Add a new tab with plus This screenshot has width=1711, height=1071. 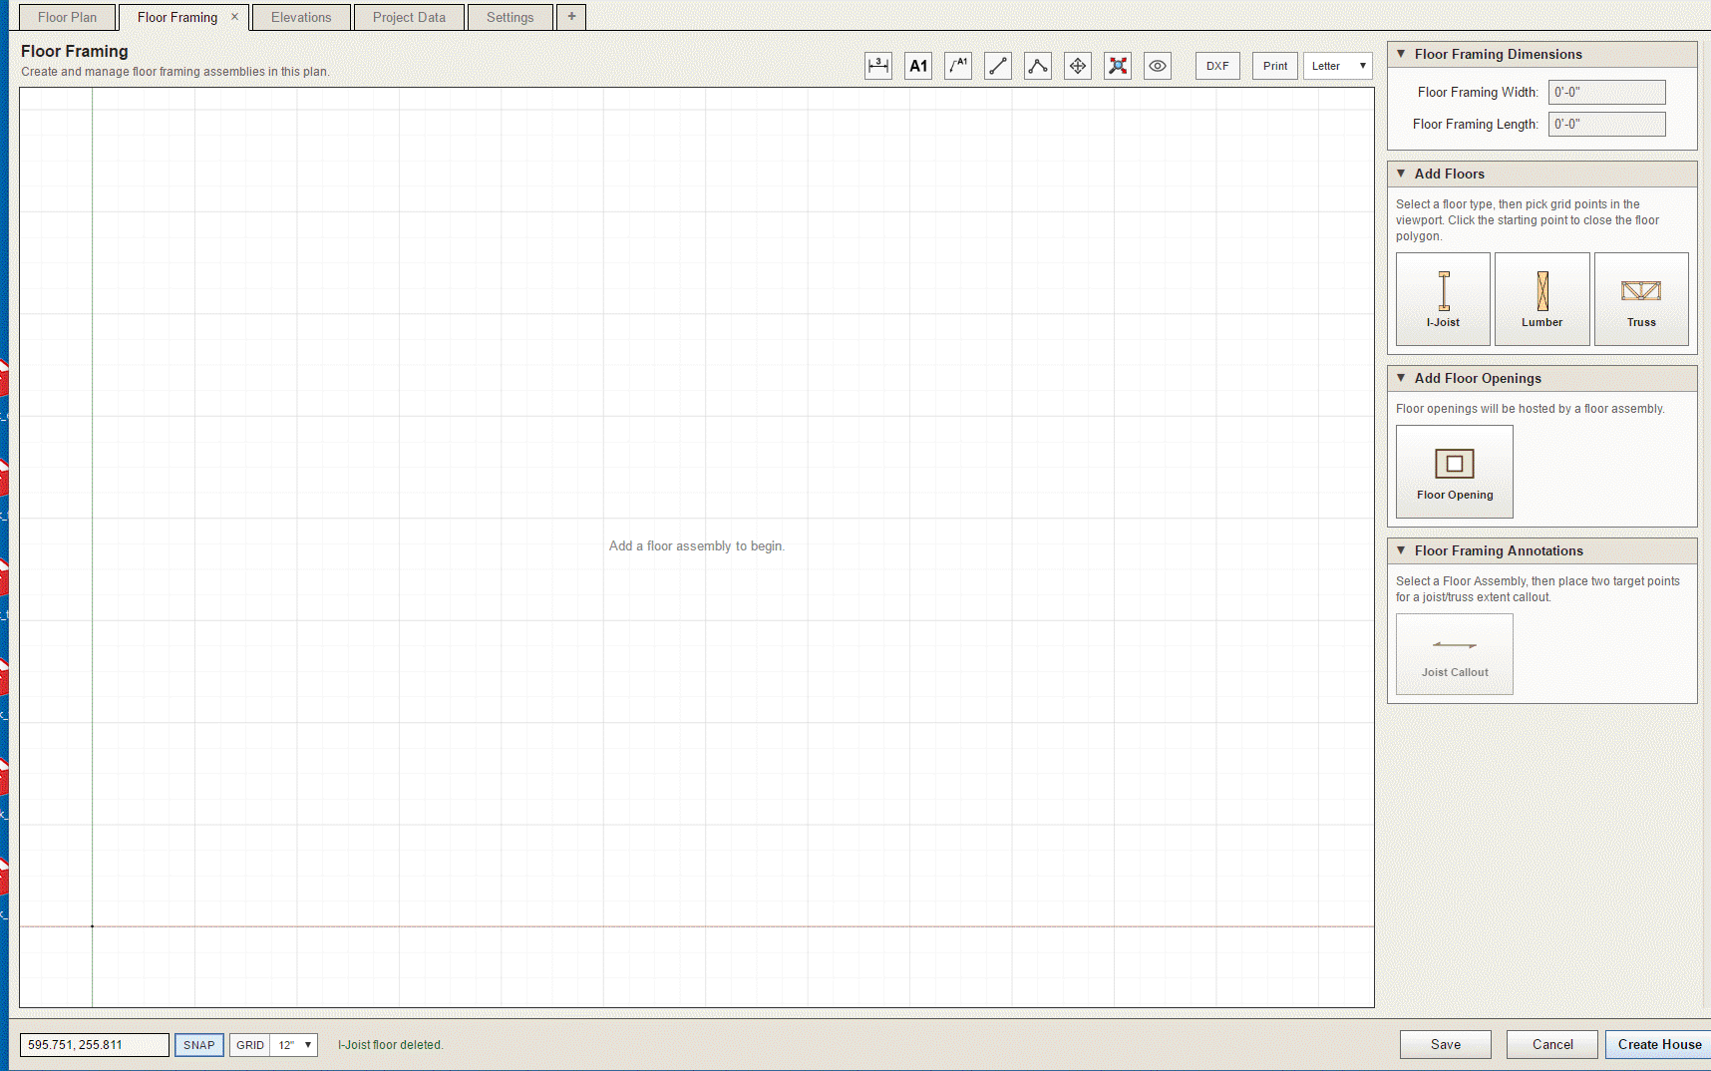coord(571,17)
